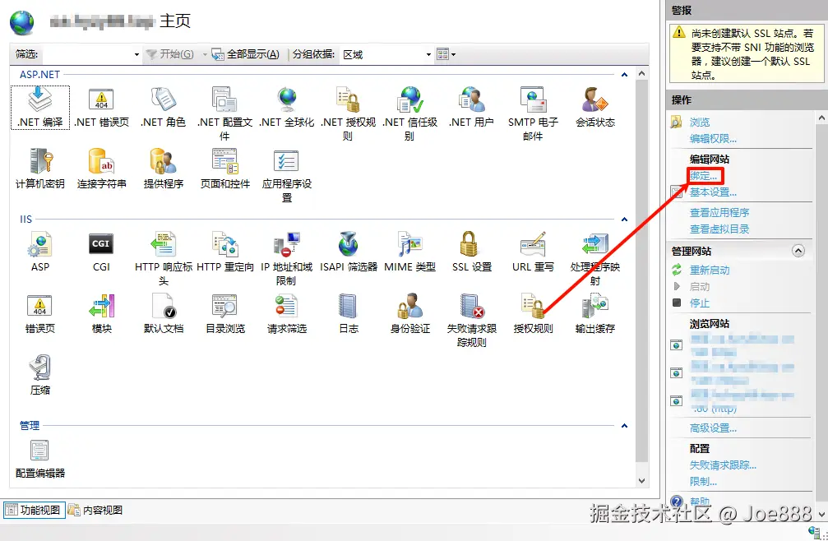Screen dimensions: 828x541
Task: Click the 编辑权限... link
Action: coord(713,139)
